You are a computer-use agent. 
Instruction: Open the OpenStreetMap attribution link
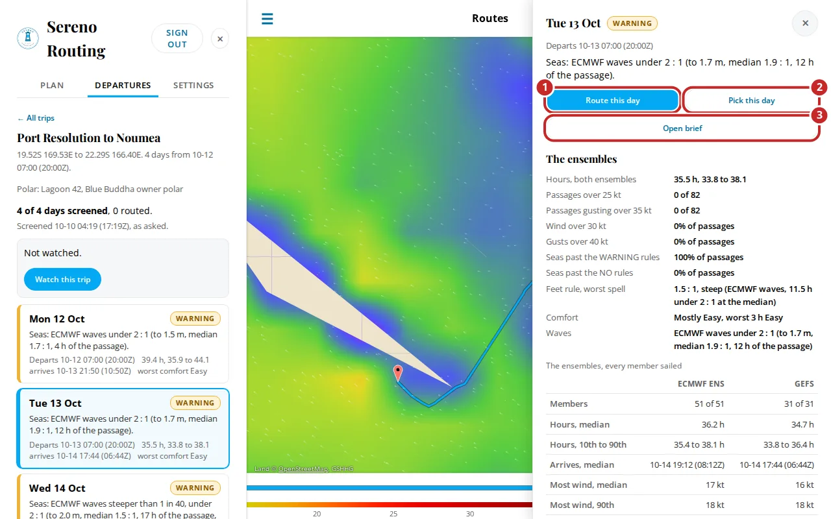303,468
